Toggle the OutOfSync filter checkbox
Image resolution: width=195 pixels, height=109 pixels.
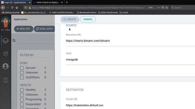tap(22, 78)
